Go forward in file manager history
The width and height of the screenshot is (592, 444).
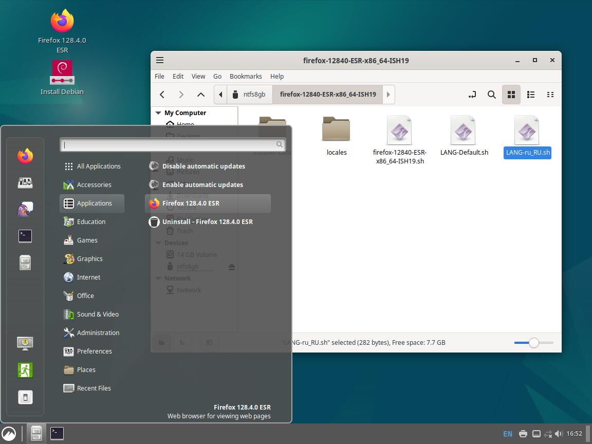pyautogui.click(x=181, y=95)
